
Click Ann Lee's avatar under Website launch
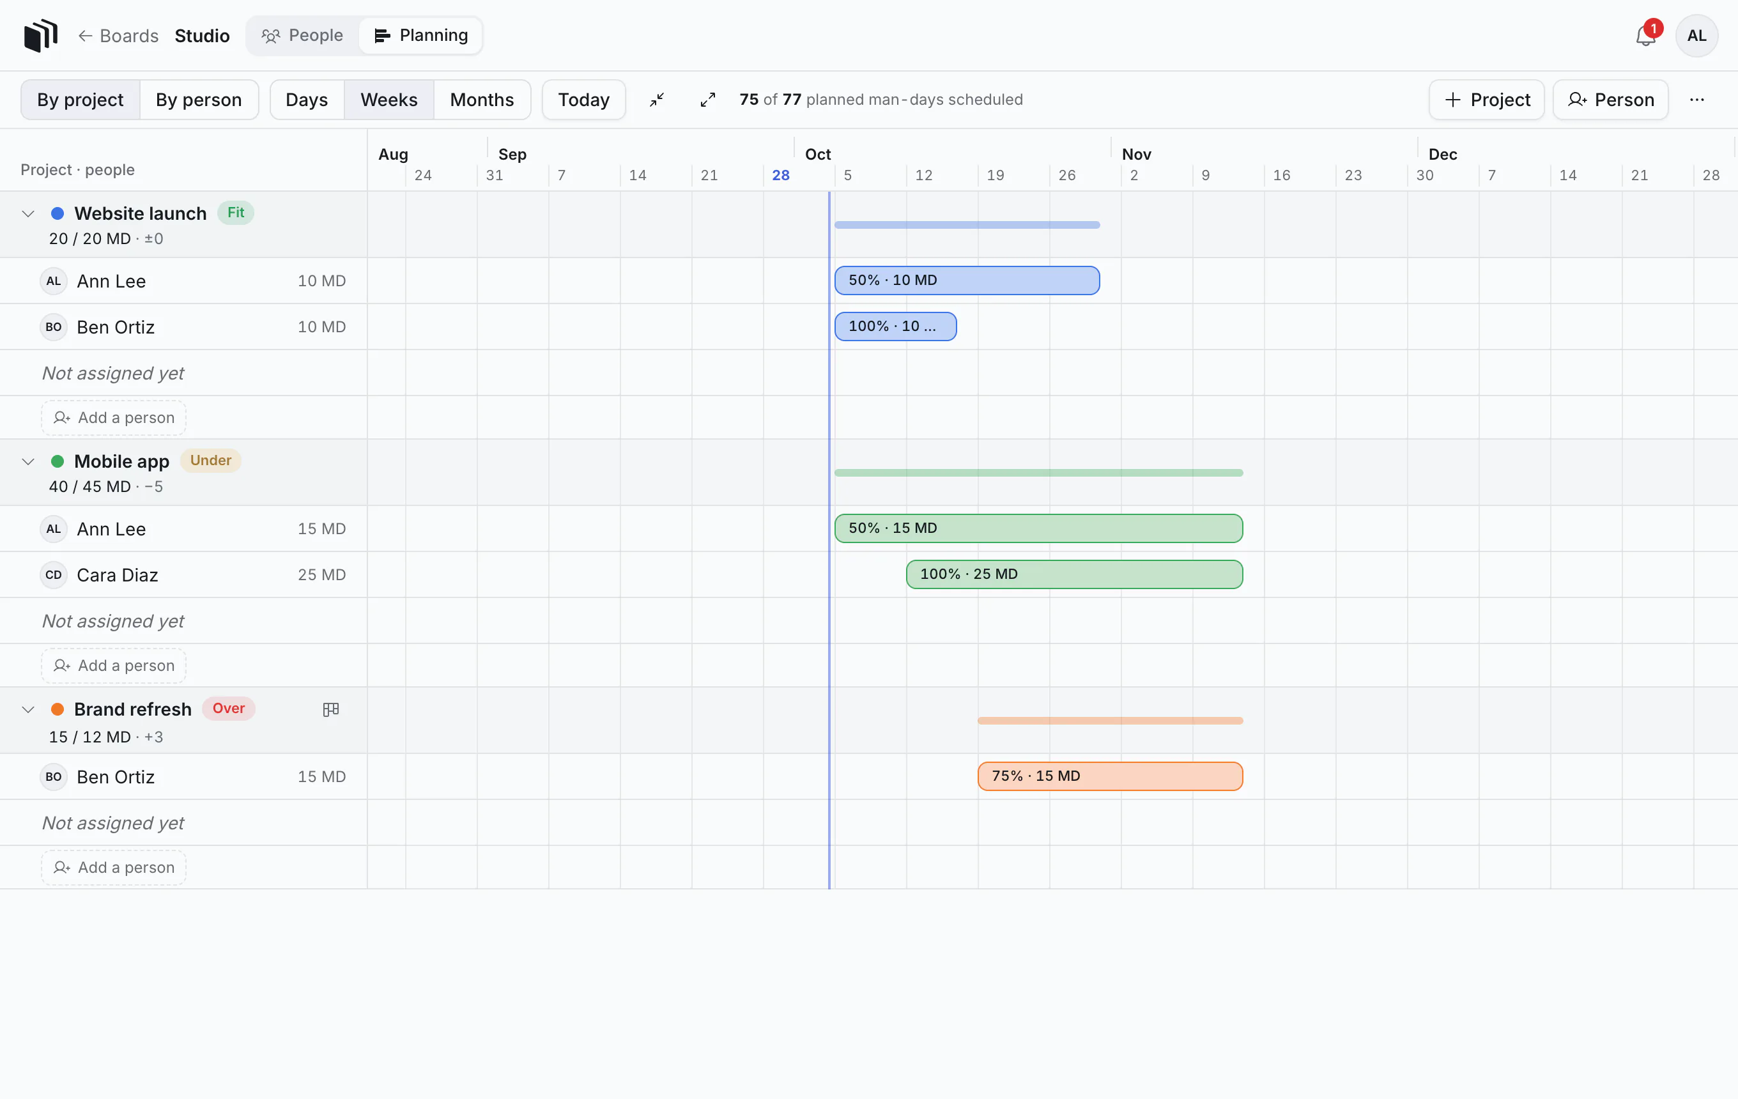(54, 281)
